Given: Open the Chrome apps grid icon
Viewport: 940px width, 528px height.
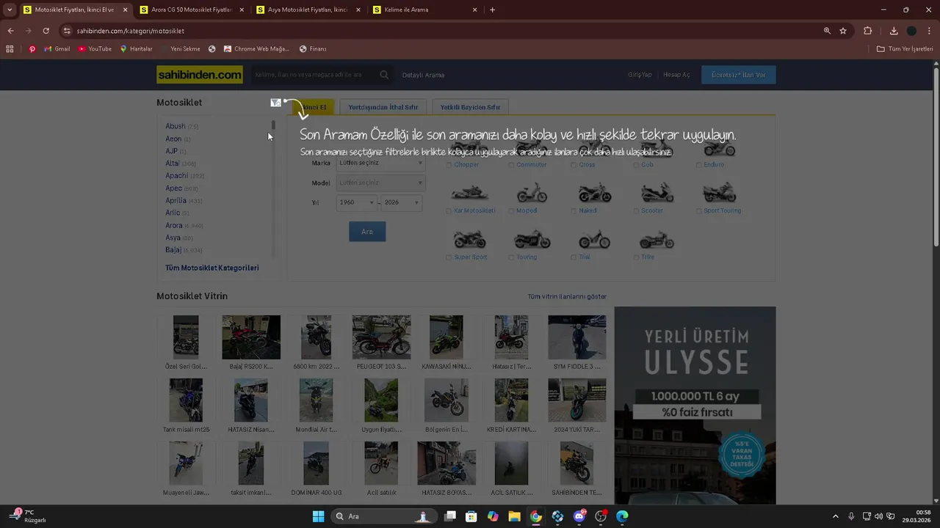Looking at the screenshot, I should click(10, 49).
